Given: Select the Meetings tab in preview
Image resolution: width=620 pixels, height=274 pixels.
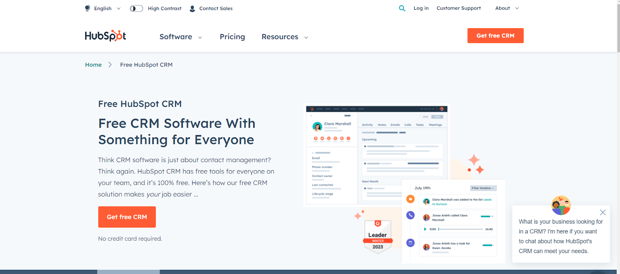Looking at the screenshot, I should (x=436, y=125).
